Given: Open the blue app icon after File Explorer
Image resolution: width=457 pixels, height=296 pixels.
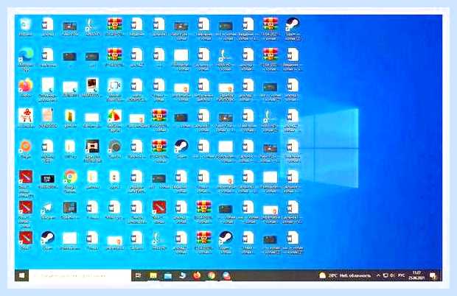Looking at the screenshot, I should [x=168, y=275].
